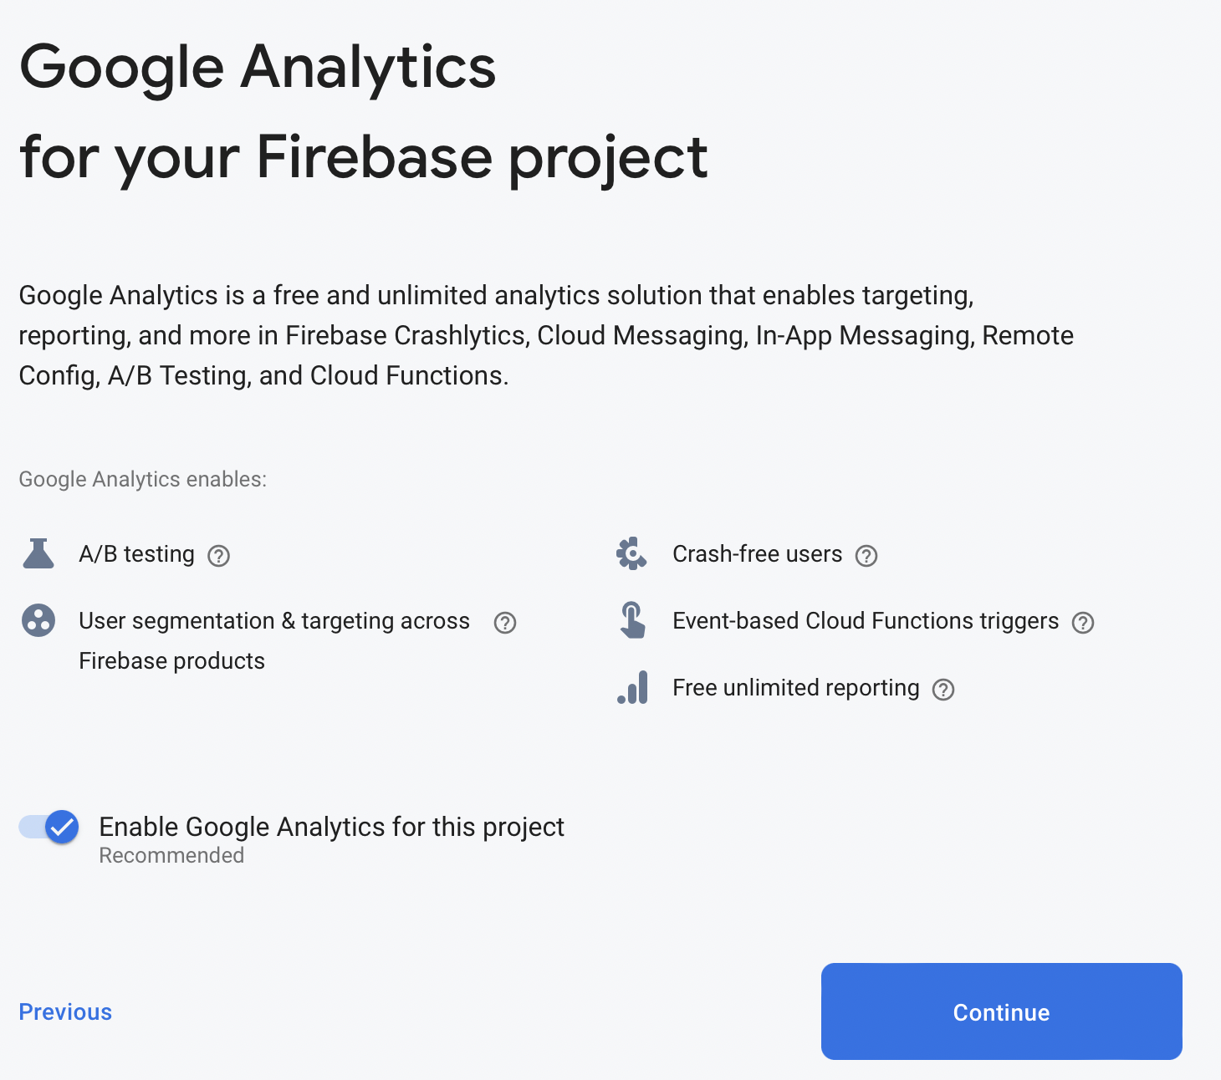The image size is (1221, 1080).
Task: Click Free unlimited reporting text
Action: pos(795,688)
